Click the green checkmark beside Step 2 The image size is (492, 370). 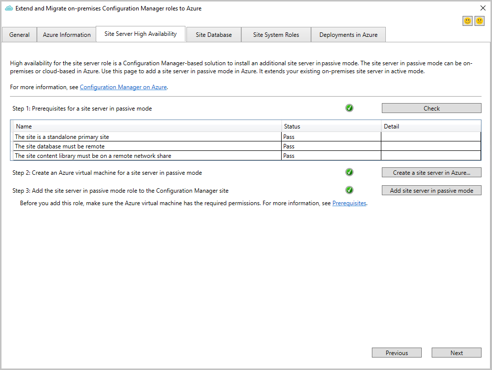pyautogui.click(x=349, y=172)
